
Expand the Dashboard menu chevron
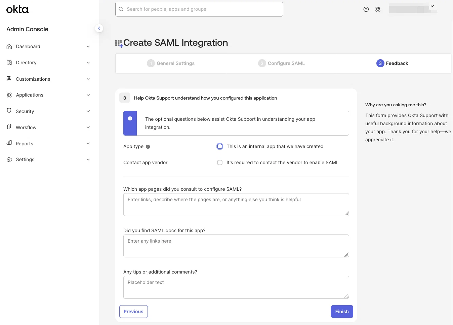[x=88, y=46]
